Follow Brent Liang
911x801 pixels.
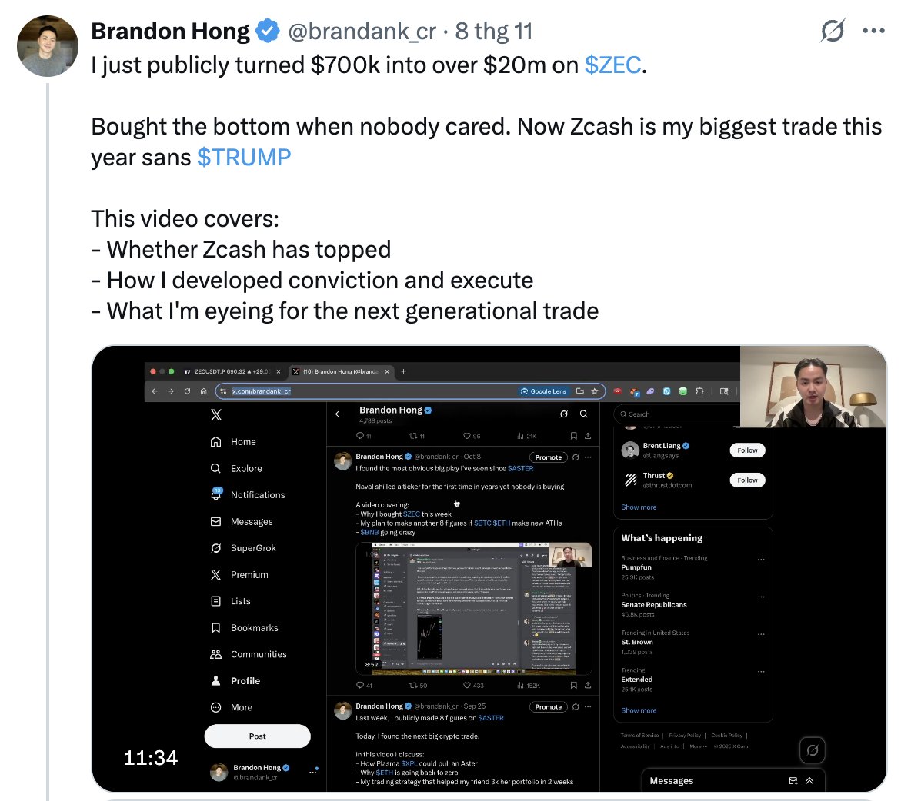coord(747,450)
